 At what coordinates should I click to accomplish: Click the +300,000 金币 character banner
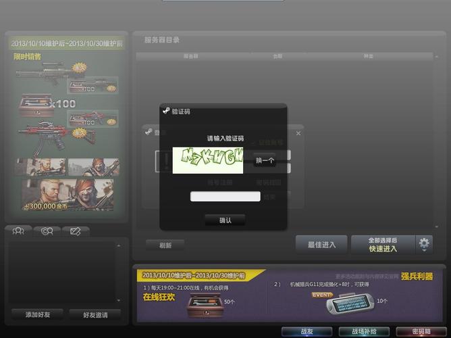coord(68,195)
